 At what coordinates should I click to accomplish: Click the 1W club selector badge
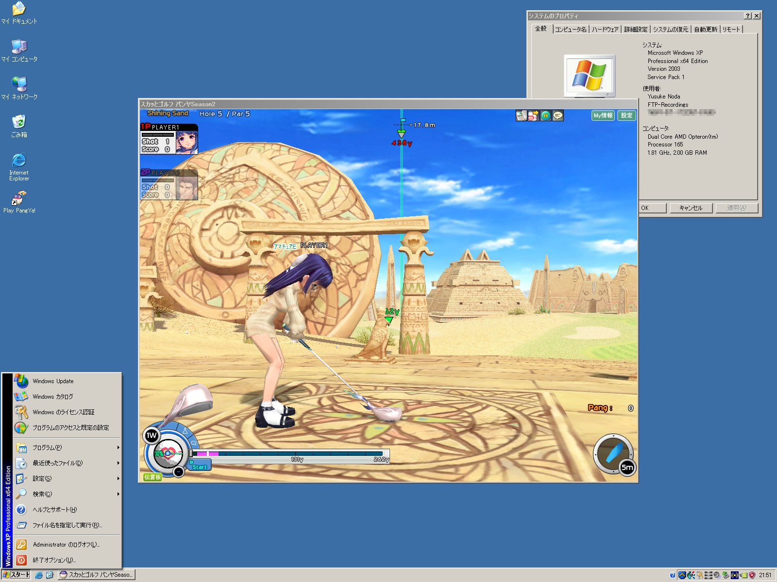152,435
